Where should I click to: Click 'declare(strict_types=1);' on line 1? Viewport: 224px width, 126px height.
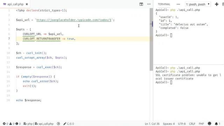coord(47,10)
